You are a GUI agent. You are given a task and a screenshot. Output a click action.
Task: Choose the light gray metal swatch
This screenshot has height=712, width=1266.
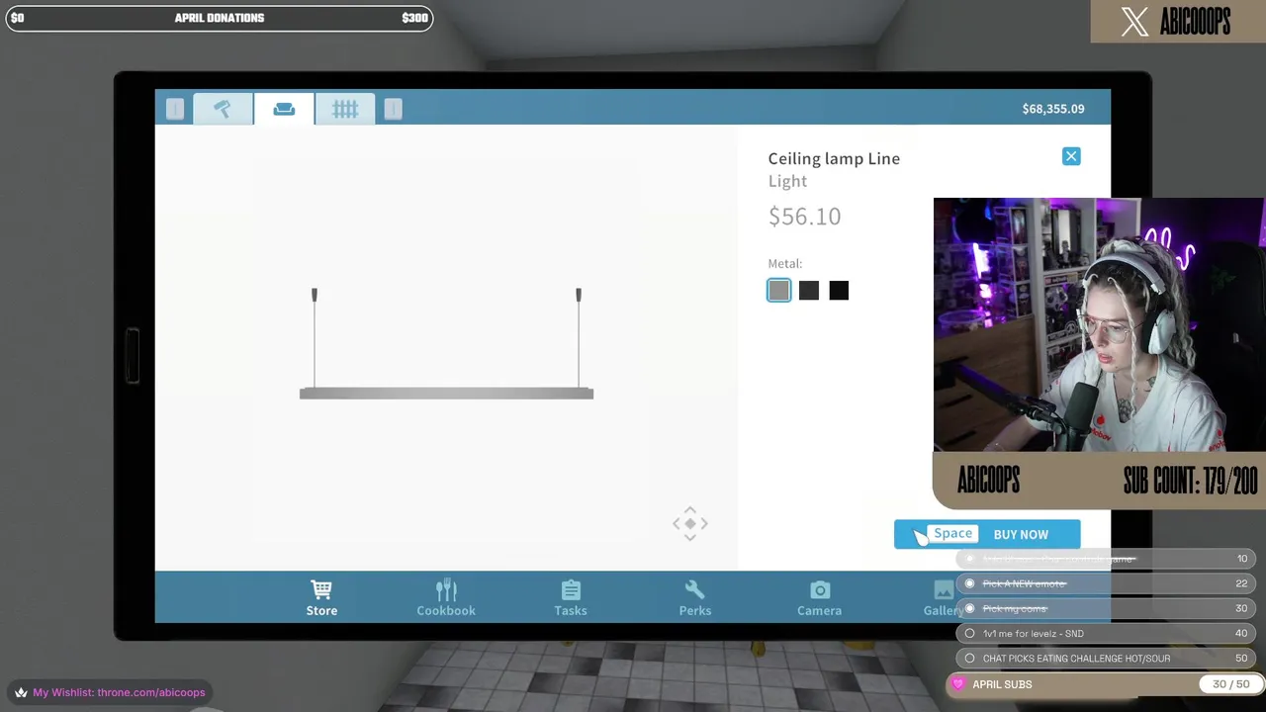778,290
